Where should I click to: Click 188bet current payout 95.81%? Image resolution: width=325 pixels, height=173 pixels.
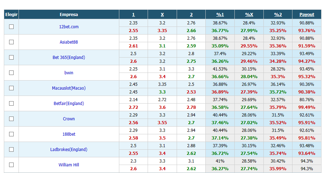307,138
